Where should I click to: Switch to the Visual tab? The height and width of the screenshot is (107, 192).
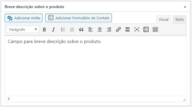coord(164,19)
